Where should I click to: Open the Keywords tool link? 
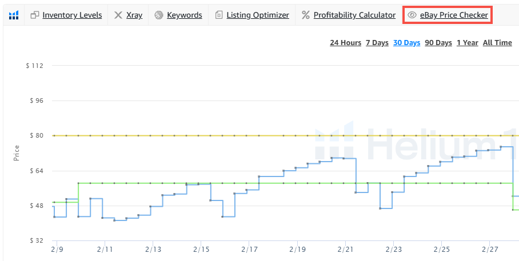(185, 15)
